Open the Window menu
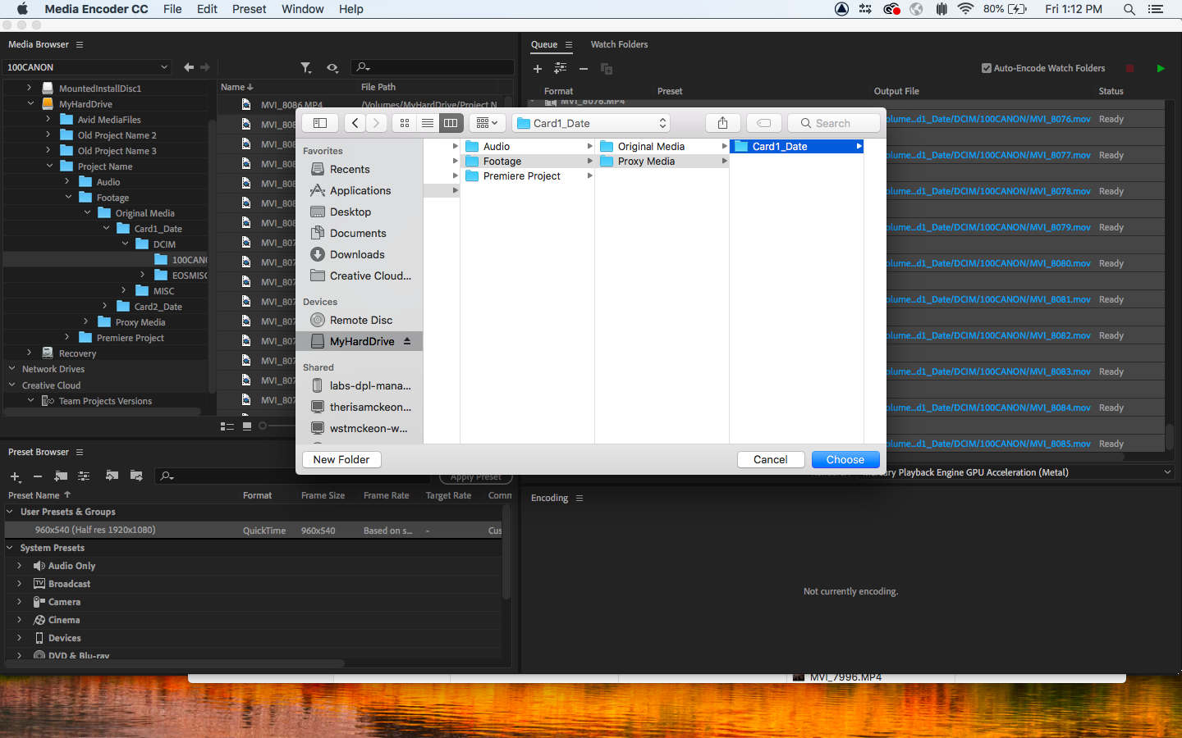The image size is (1182, 738). (x=302, y=9)
